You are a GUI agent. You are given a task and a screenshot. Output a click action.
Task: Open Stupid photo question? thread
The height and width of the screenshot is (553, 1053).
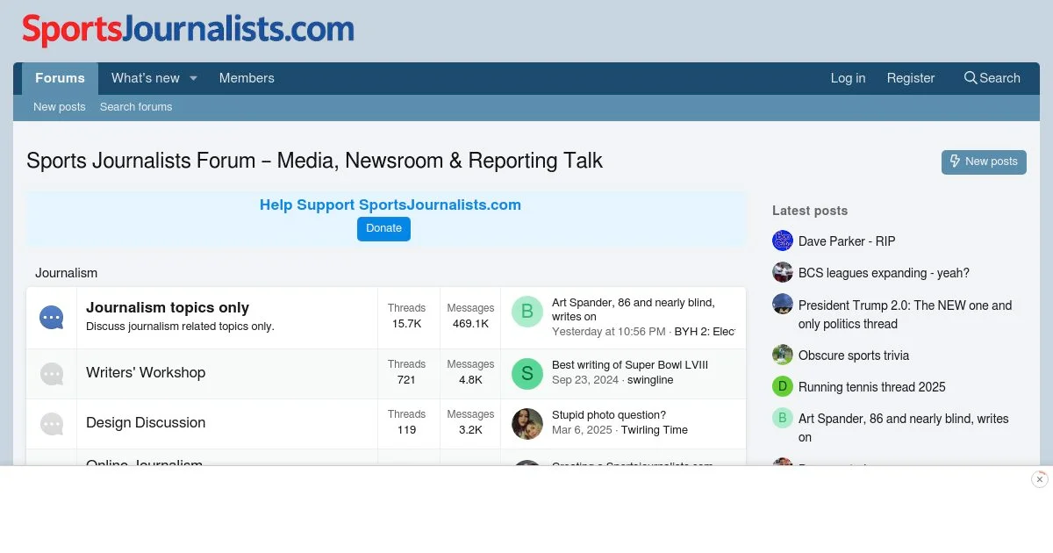click(609, 415)
